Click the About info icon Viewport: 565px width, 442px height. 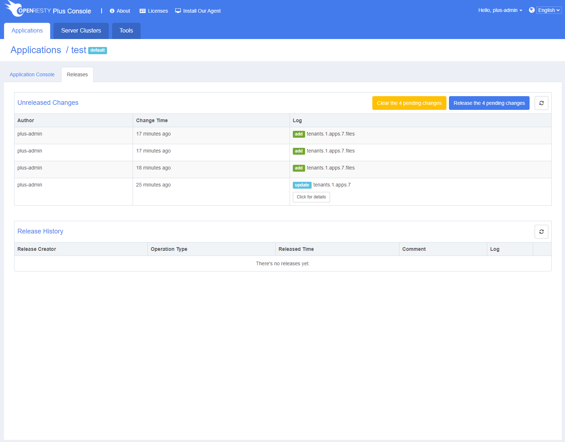tap(112, 11)
